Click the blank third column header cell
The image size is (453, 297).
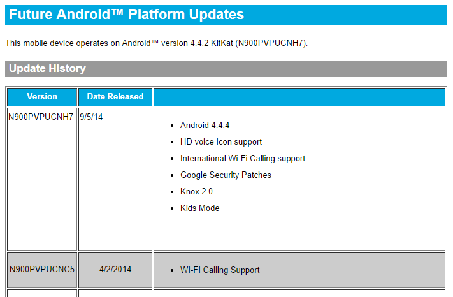coord(299,97)
